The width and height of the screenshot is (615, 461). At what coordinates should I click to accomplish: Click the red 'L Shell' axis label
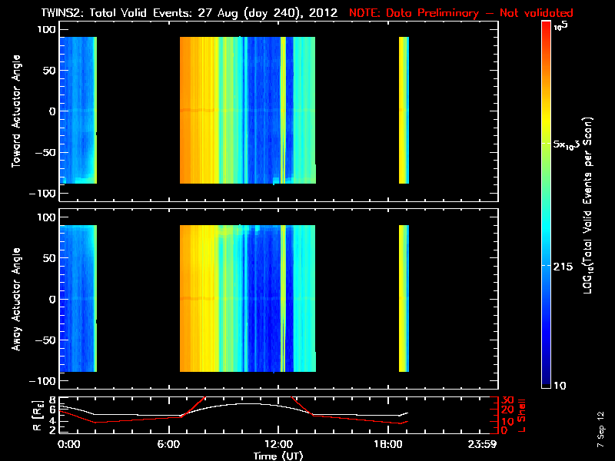pyautogui.click(x=521, y=416)
